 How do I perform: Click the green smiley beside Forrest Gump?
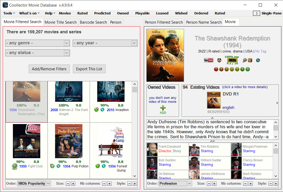[98, 166]
